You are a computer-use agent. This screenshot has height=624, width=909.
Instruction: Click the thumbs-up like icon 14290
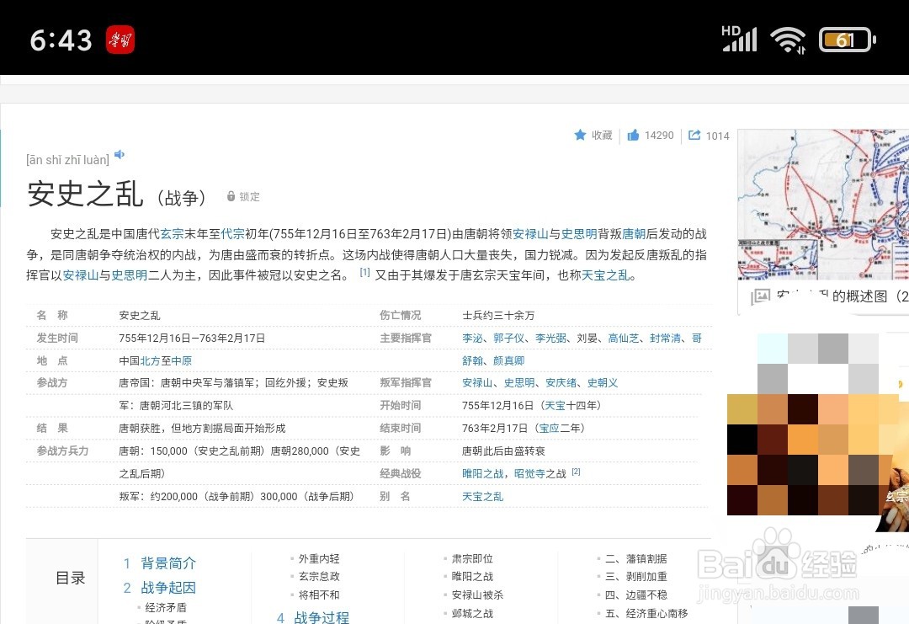633,135
